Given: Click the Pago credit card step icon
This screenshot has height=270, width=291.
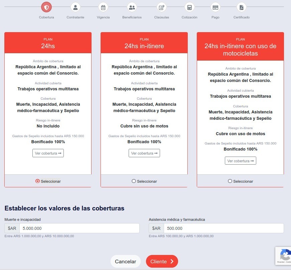Looking at the screenshot, I should pyautogui.click(x=215, y=7).
